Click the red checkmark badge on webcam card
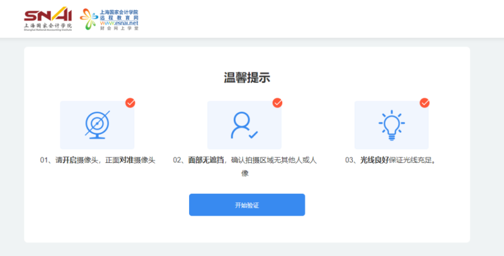The height and width of the screenshot is (256, 504). point(130,103)
